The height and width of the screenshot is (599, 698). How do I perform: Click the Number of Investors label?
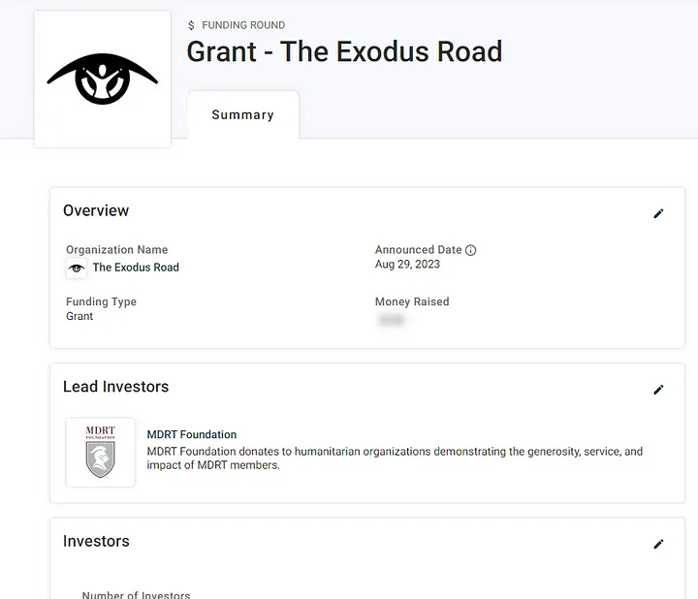(x=136, y=594)
